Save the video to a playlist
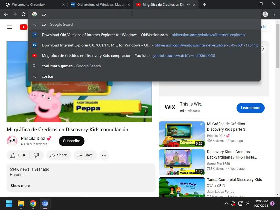This screenshot has width=280, height=210. (x=85, y=155)
